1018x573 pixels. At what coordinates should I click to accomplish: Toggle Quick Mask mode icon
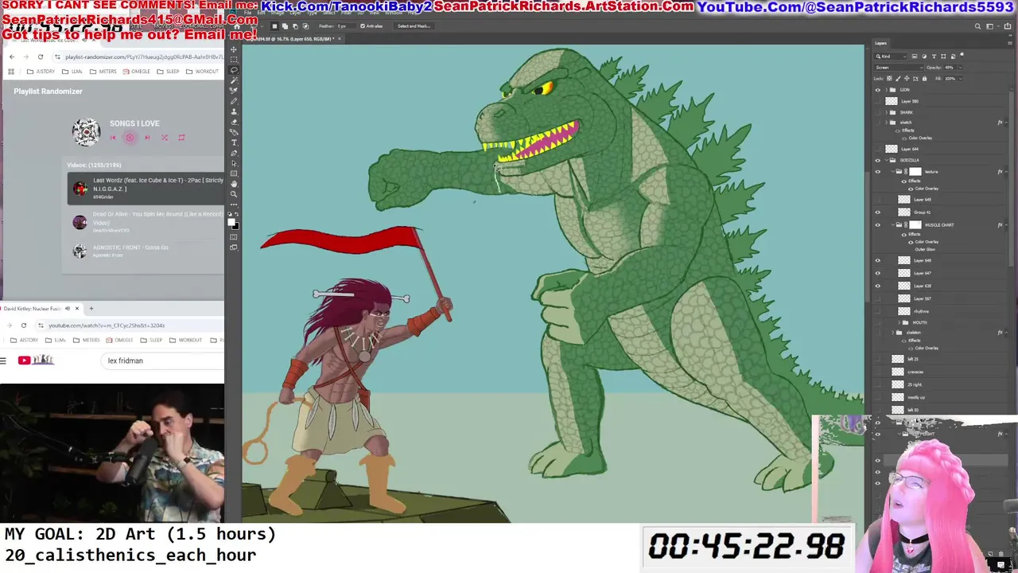[233, 237]
